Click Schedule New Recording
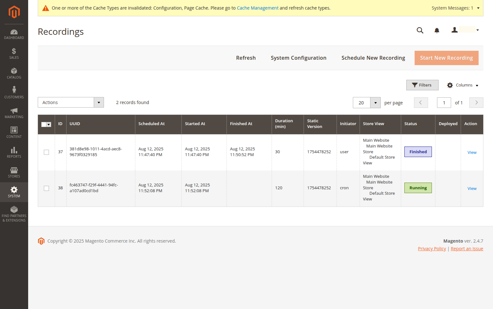The height and width of the screenshot is (309, 493). pyautogui.click(x=373, y=58)
